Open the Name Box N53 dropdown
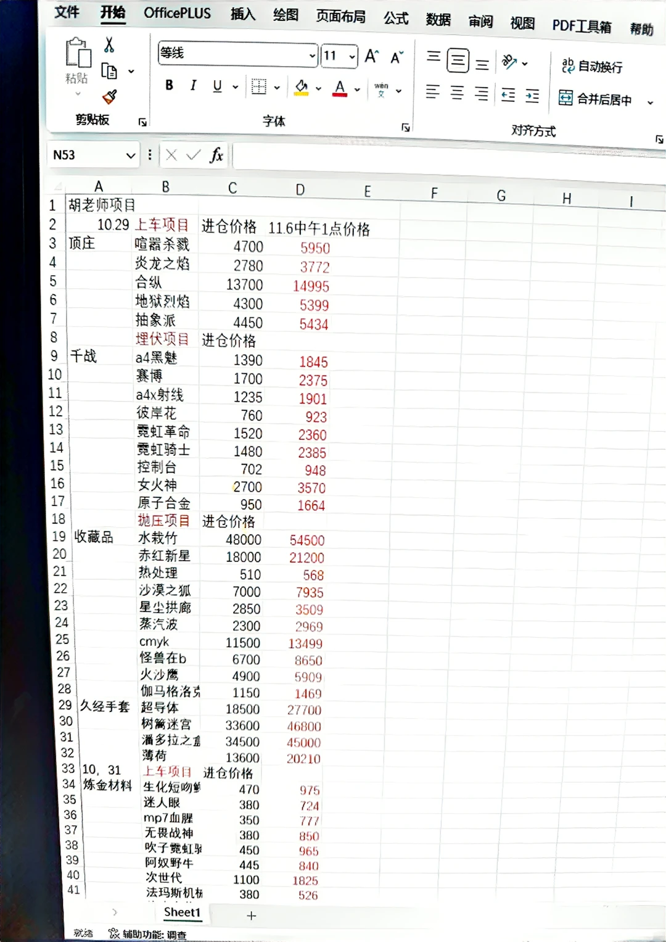666x942 pixels. point(130,155)
